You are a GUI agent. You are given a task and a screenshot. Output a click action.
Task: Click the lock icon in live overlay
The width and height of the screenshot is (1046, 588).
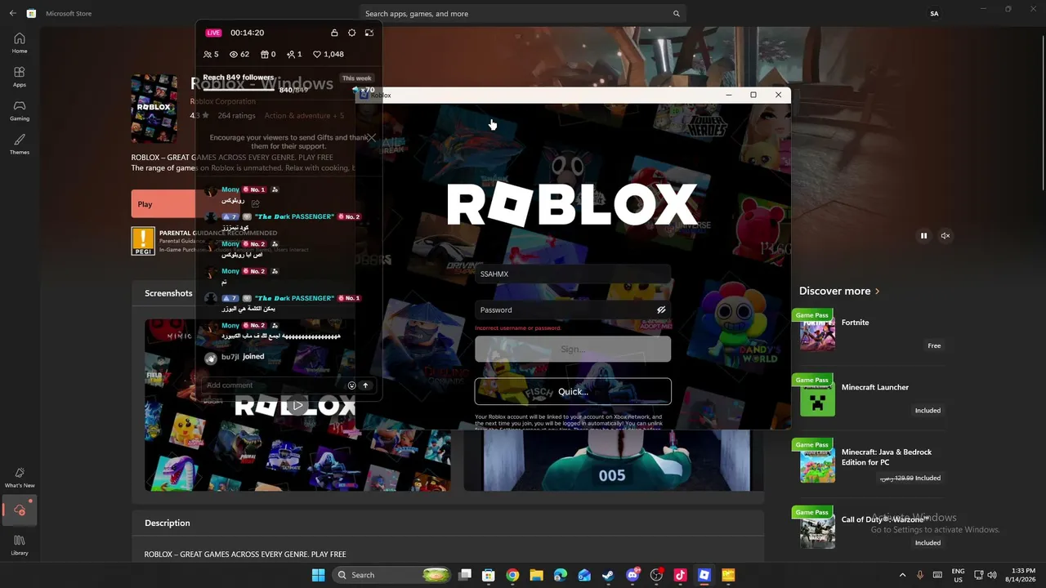tap(334, 33)
